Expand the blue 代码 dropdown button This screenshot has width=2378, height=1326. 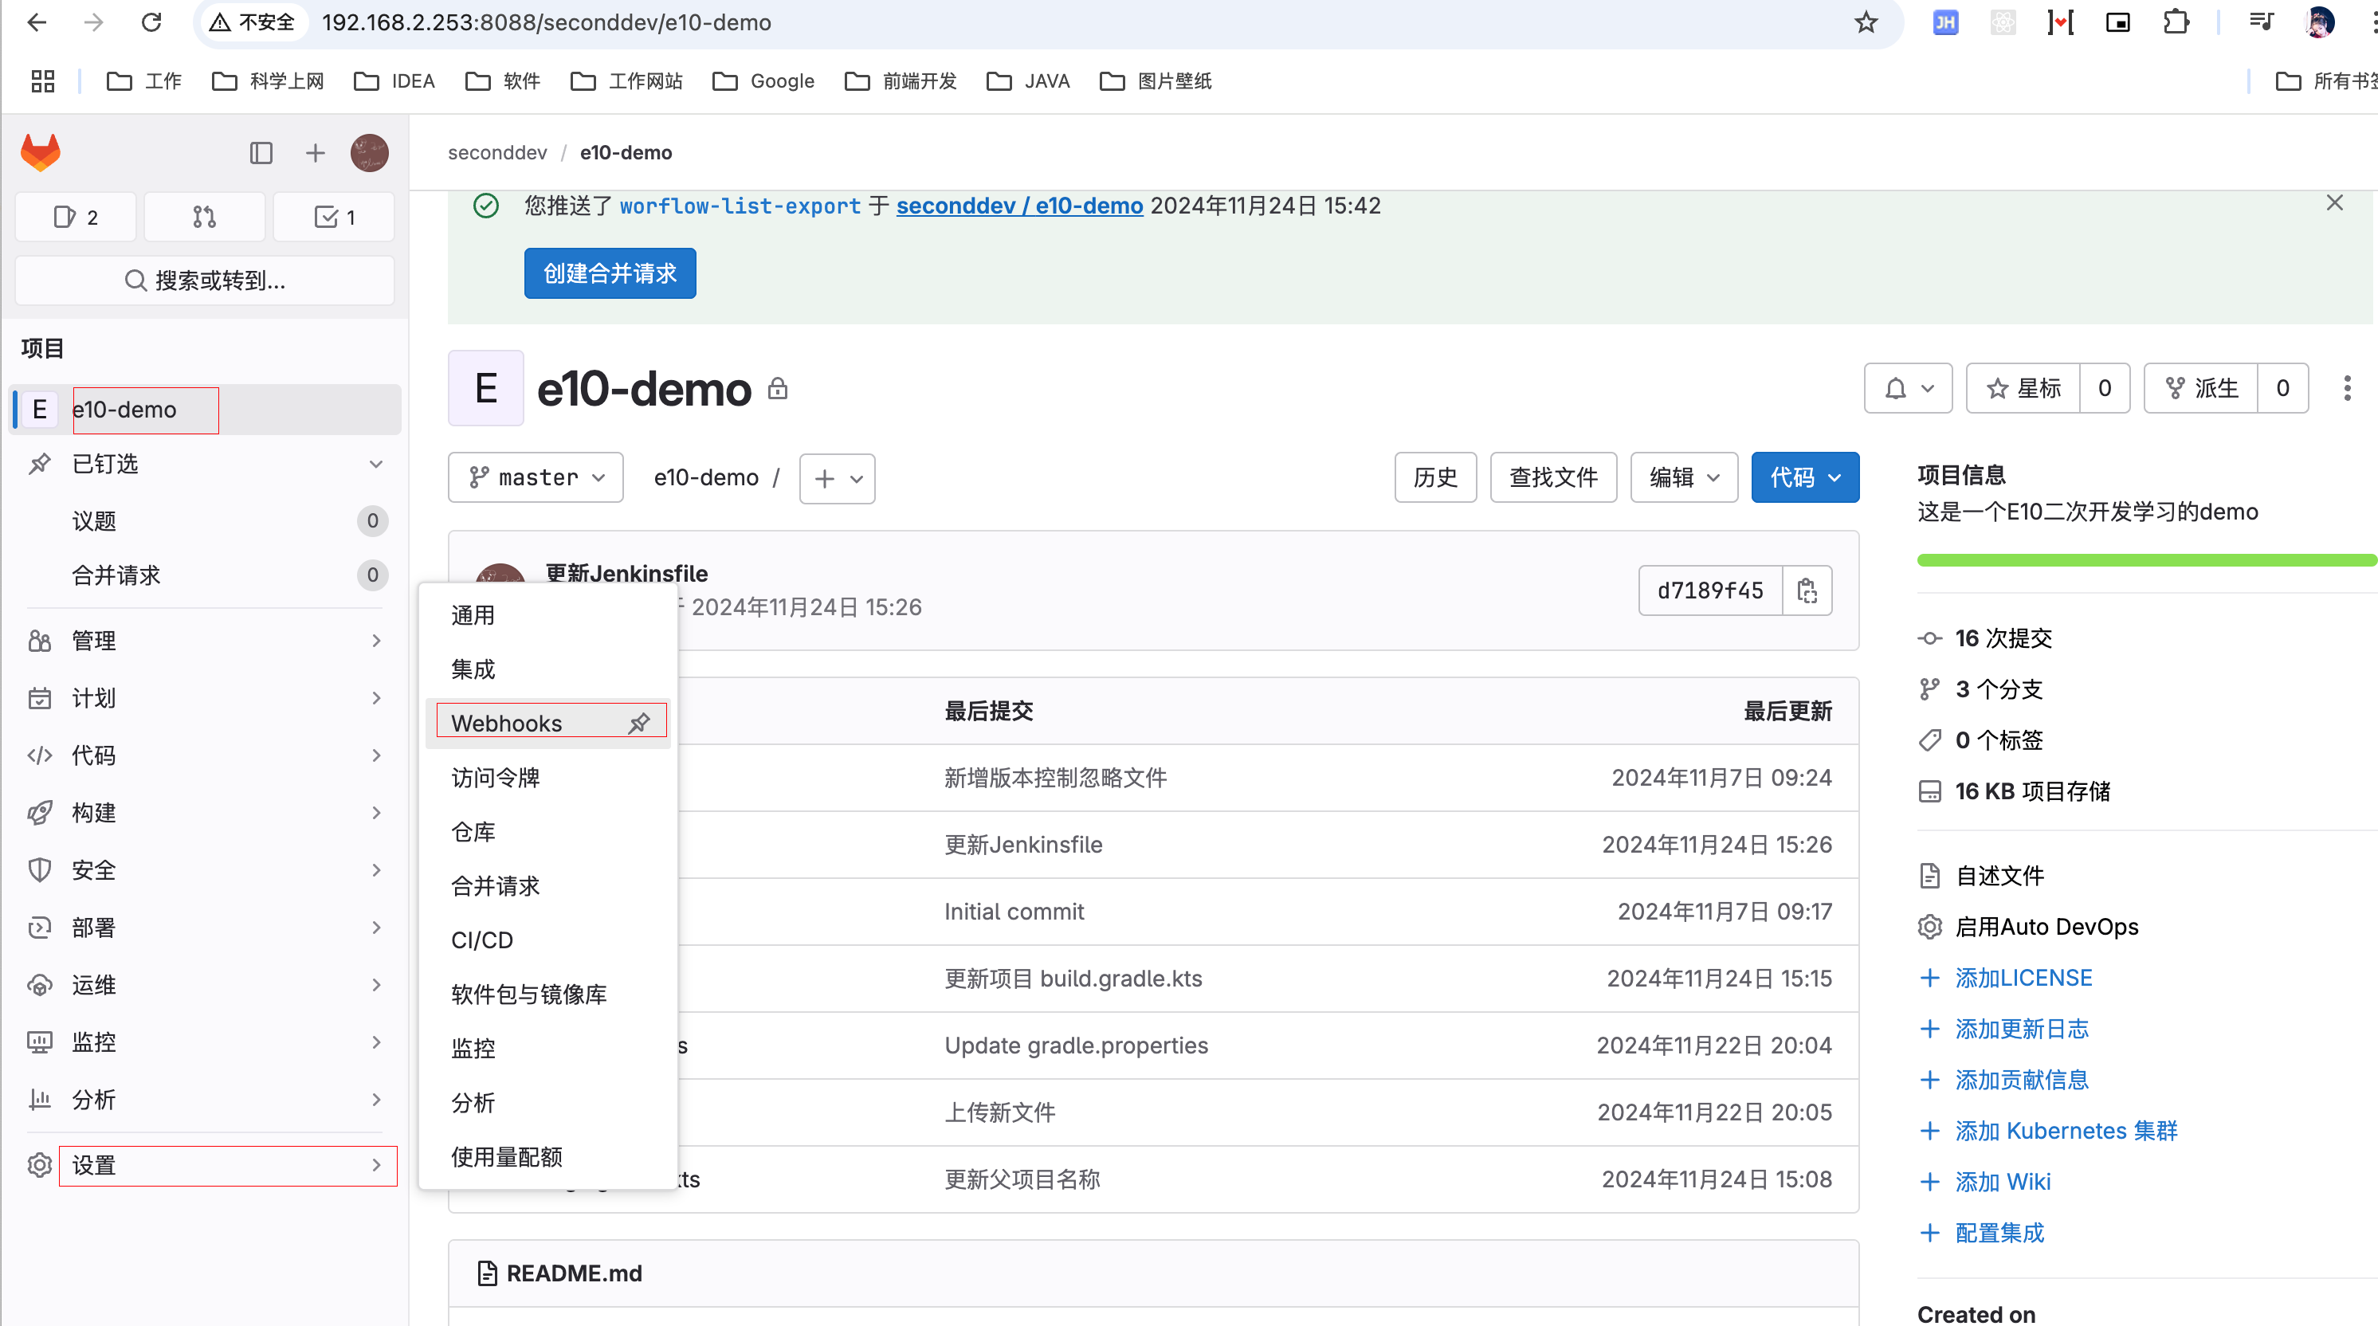click(1805, 477)
